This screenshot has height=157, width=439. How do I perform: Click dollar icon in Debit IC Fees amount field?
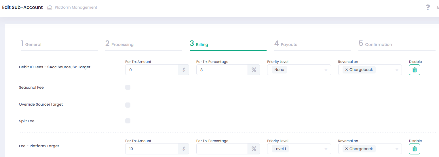(184, 70)
